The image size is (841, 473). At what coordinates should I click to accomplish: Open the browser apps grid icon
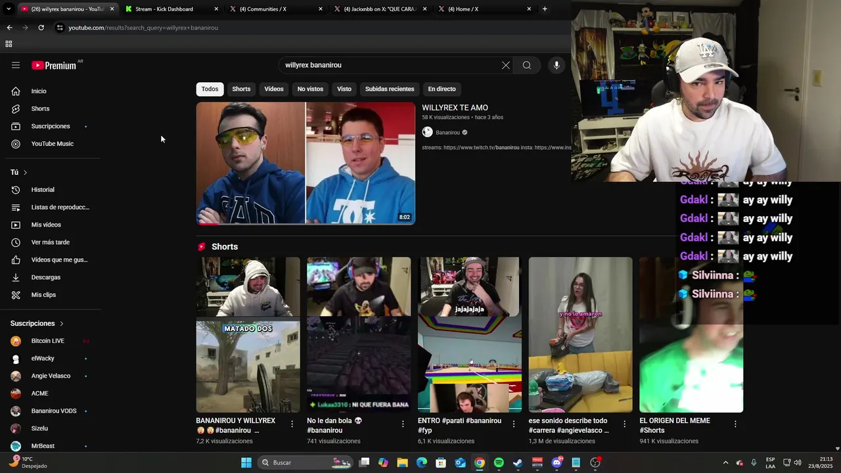coord(9,44)
